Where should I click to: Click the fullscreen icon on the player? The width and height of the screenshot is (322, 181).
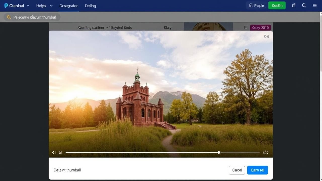pos(266,152)
